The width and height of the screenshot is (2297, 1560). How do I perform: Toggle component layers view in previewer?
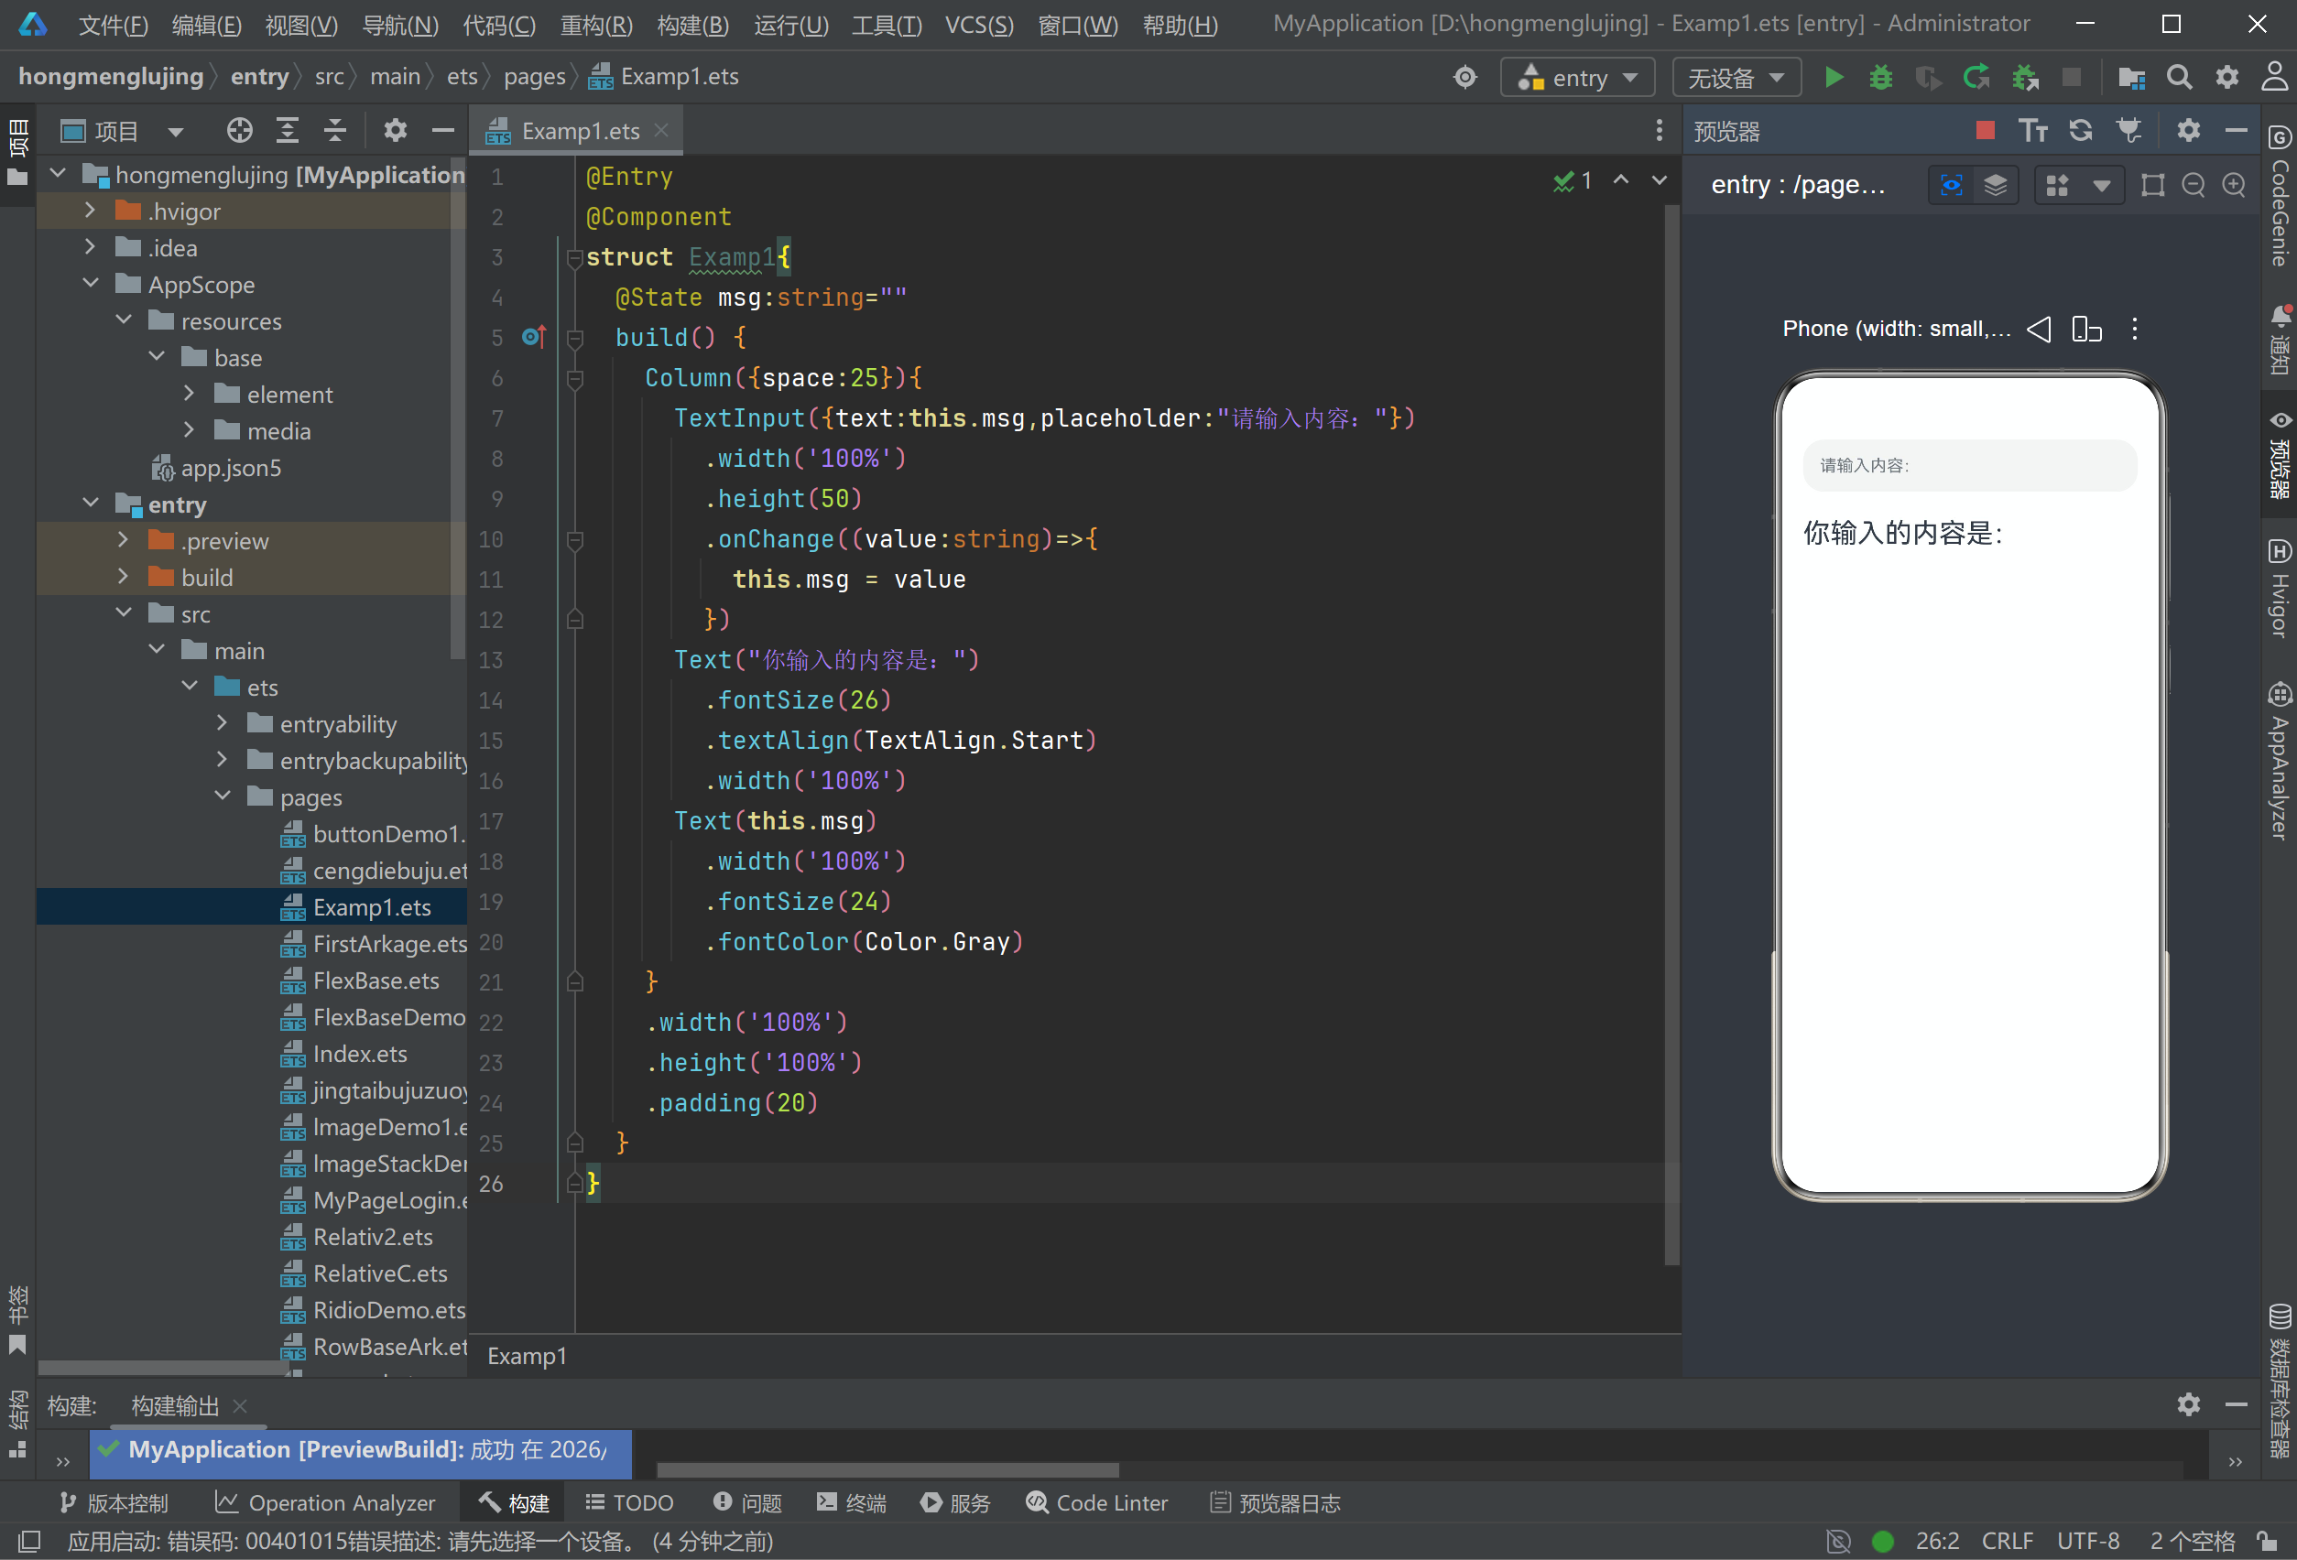tap(1996, 185)
